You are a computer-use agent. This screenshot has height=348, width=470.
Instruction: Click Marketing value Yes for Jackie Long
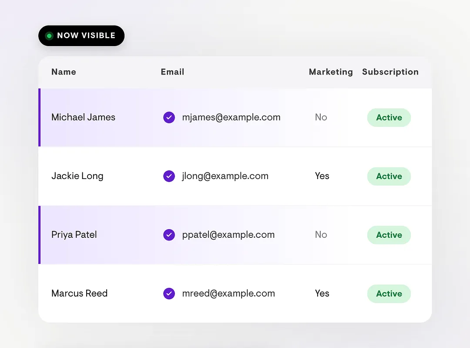322,176
